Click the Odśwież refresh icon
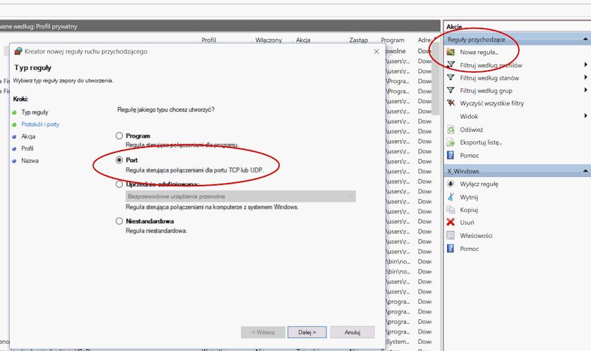This screenshot has width=591, height=351. pyautogui.click(x=451, y=129)
